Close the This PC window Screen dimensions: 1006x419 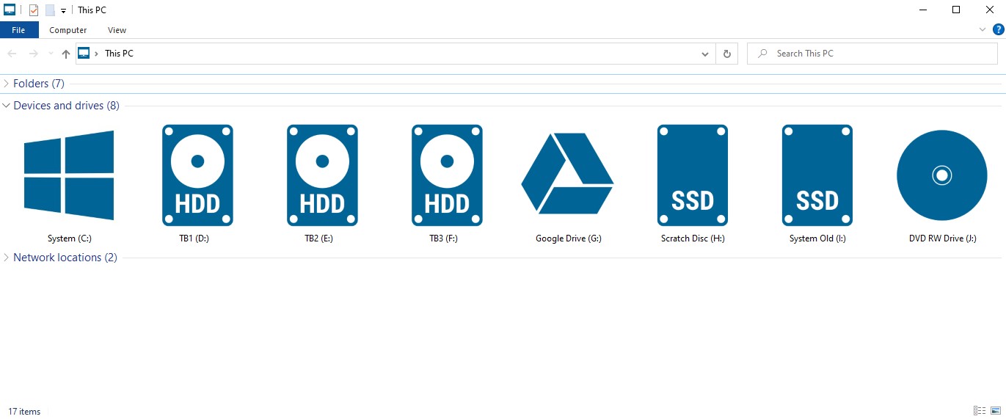click(989, 10)
